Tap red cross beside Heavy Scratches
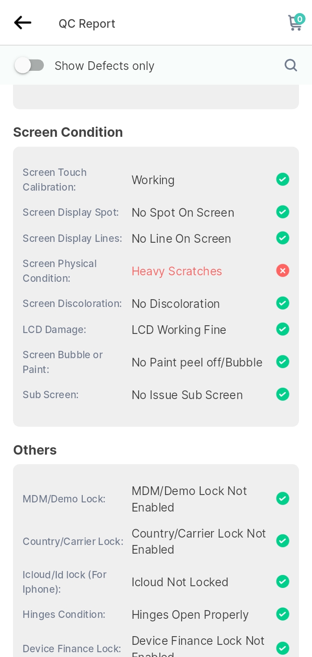This screenshot has height=657, width=312. [x=283, y=271]
